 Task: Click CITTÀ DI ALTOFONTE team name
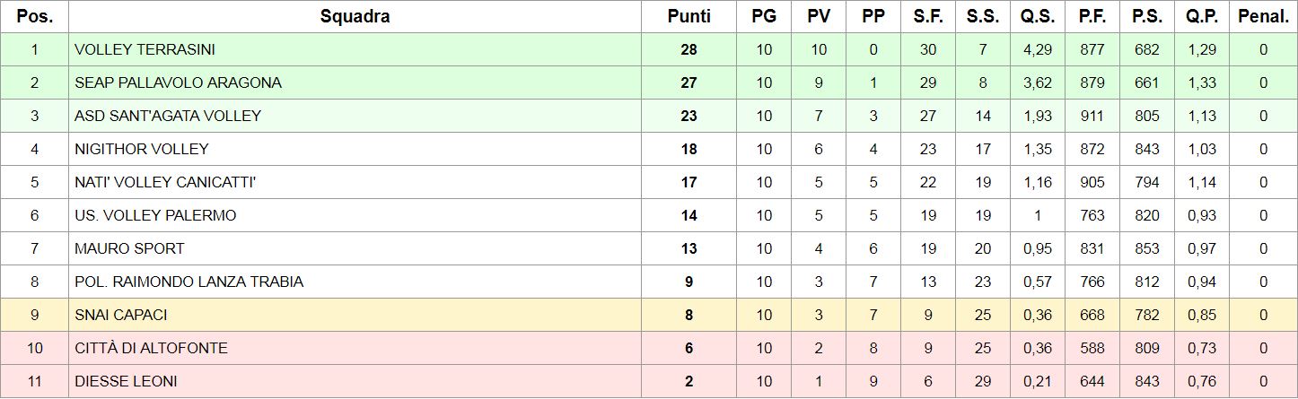point(151,348)
